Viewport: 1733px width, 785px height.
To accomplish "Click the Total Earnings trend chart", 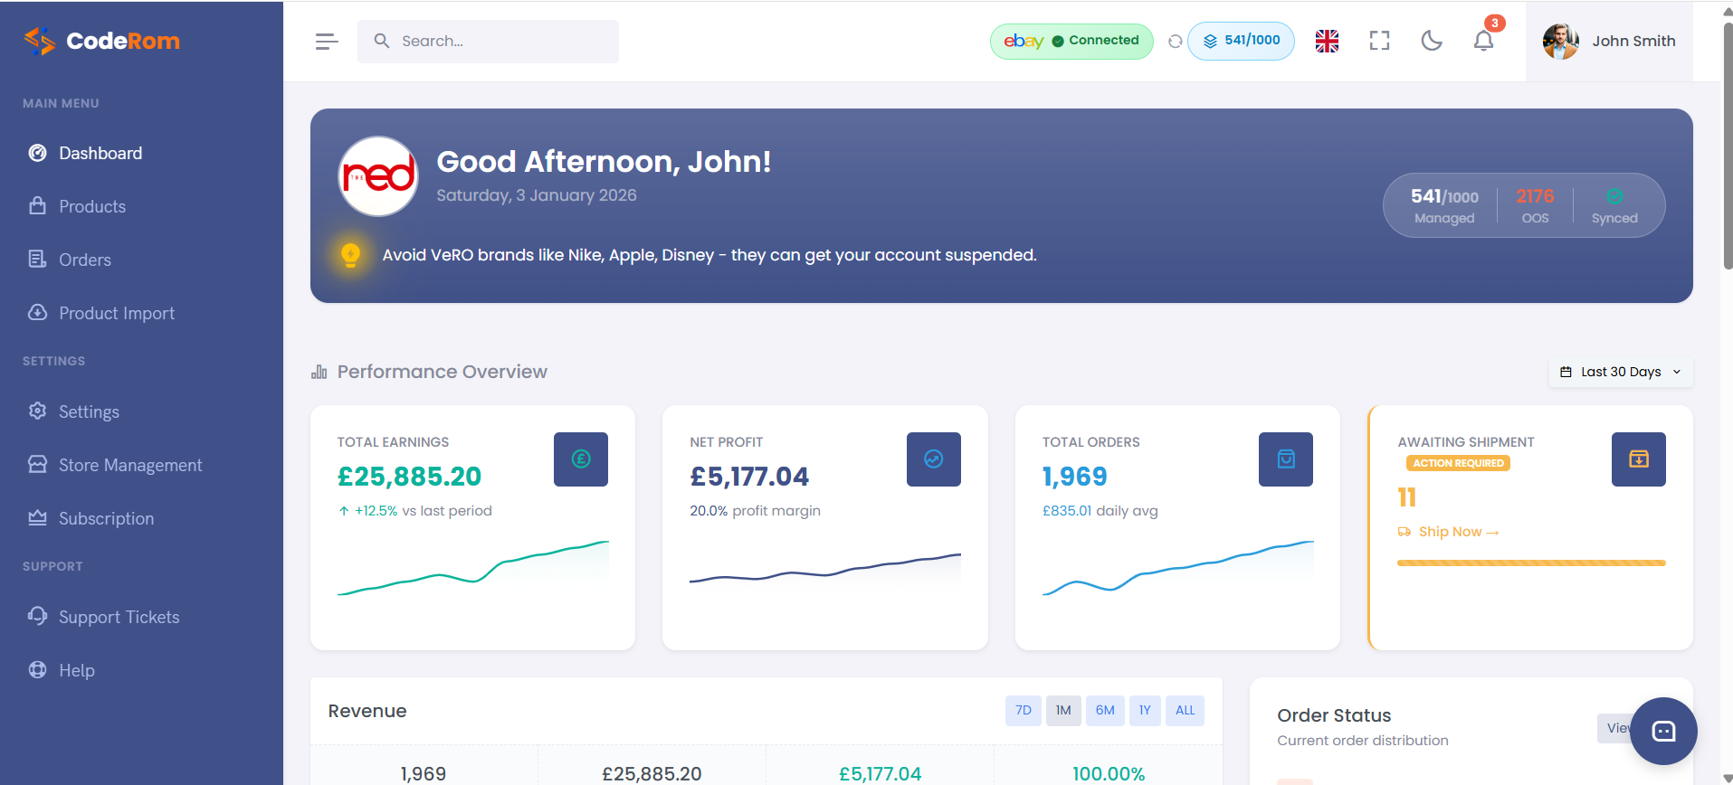I will tap(472, 568).
